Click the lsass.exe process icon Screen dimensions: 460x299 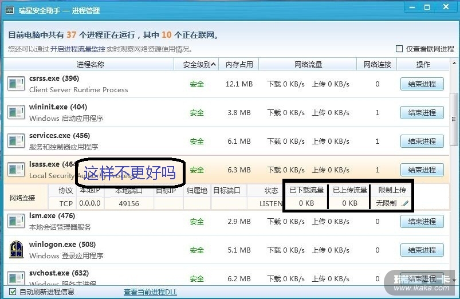click(x=16, y=170)
